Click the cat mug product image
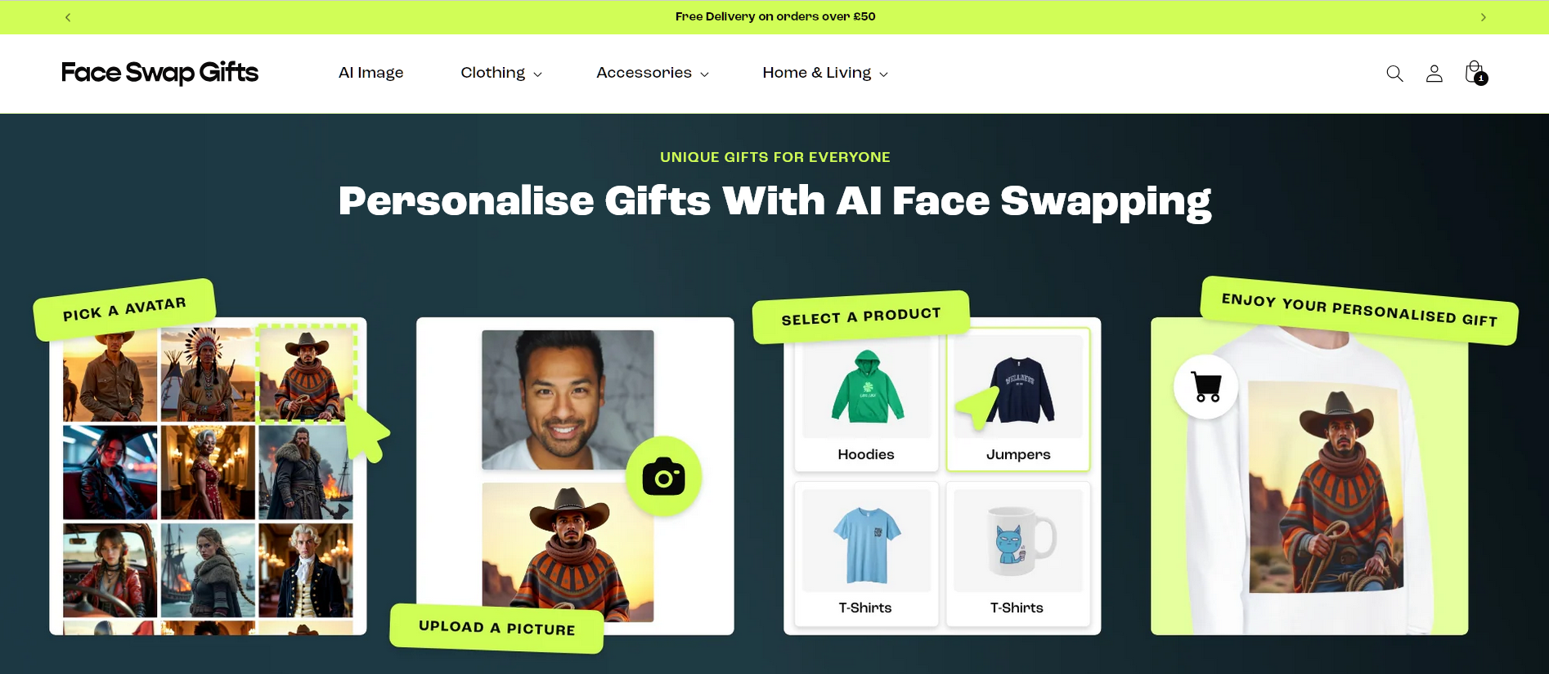Viewport: 1549px width, 674px height. pos(1018,540)
